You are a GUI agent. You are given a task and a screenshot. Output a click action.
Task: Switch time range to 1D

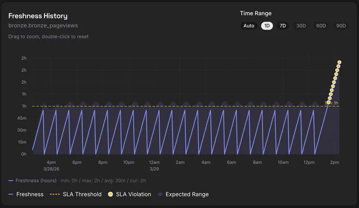[x=267, y=26]
